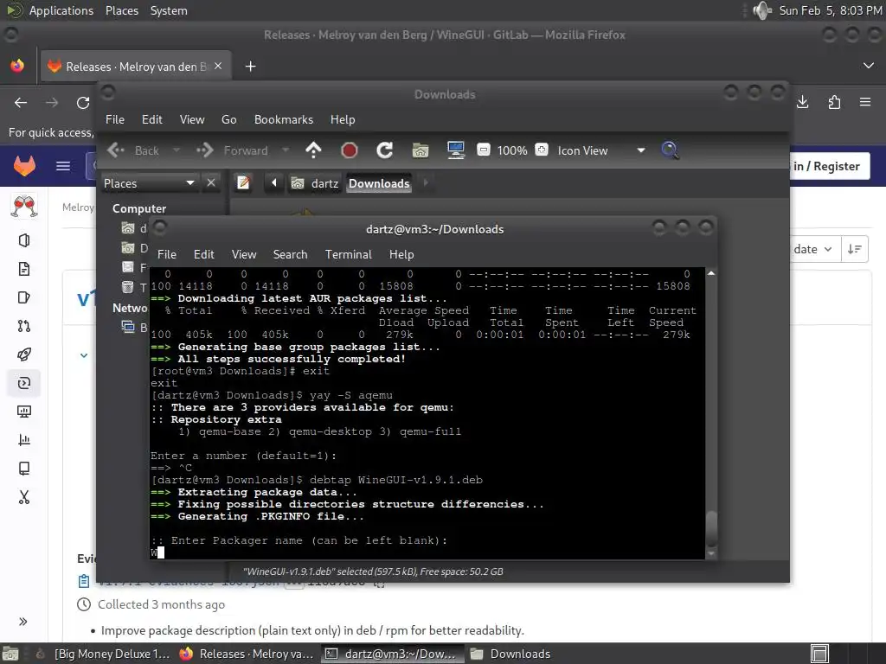Reload the Firefox page
The image size is (886, 664).
tap(83, 102)
